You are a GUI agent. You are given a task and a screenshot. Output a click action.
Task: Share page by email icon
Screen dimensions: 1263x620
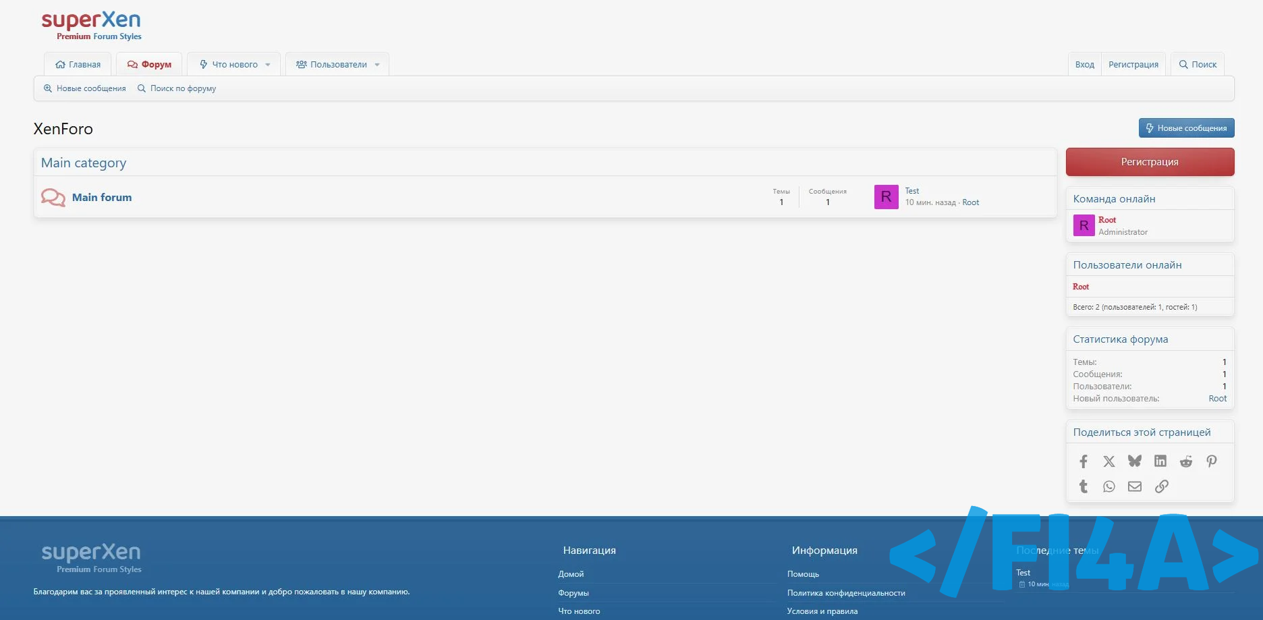pyautogui.click(x=1135, y=486)
